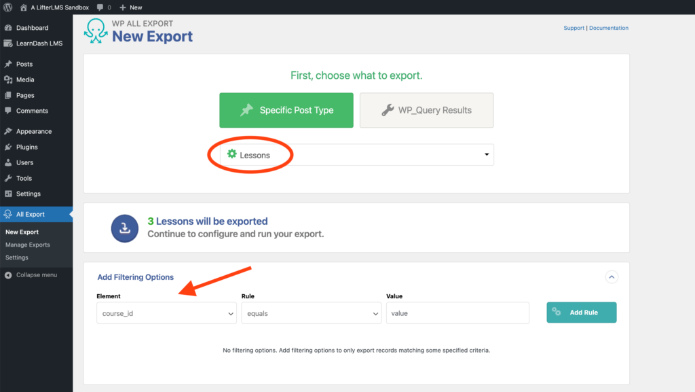Click the Add Rule button

pos(582,313)
